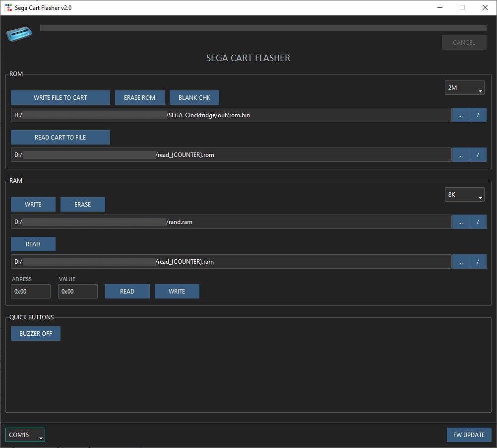The image size is (497, 448).
Task: Browse for ROM write file using '...' button
Action: [460, 115]
